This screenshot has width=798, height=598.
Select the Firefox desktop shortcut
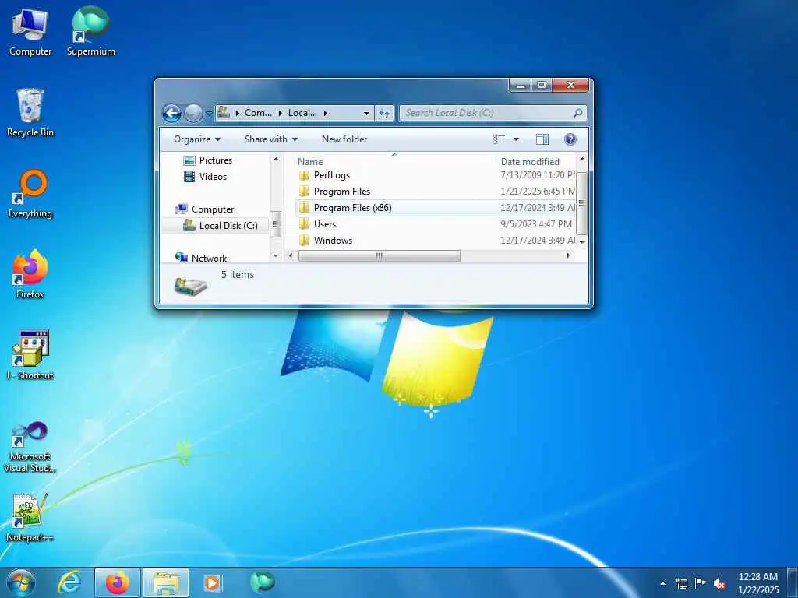[30, 275]
